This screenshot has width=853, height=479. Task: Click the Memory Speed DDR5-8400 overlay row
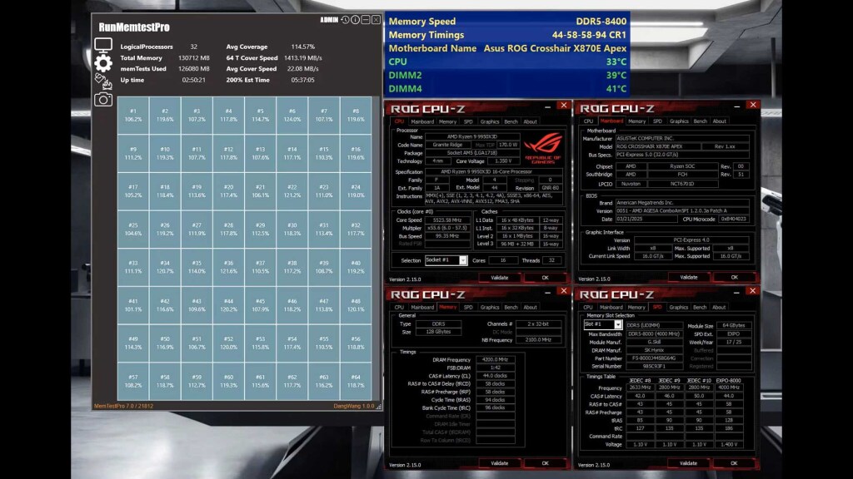[x=507, y=21]
